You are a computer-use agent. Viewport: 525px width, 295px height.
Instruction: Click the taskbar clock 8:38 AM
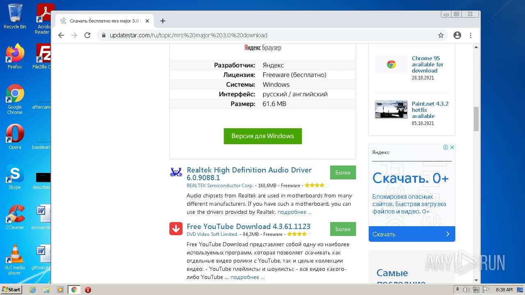tap(504, 290)
